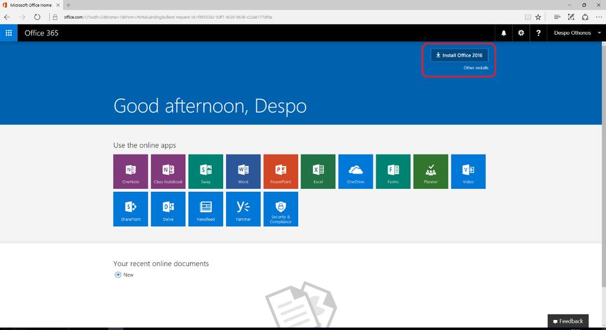Screen dimensions: 606x330
Task: Click the browser back arrow
Action: click(7, 17)
